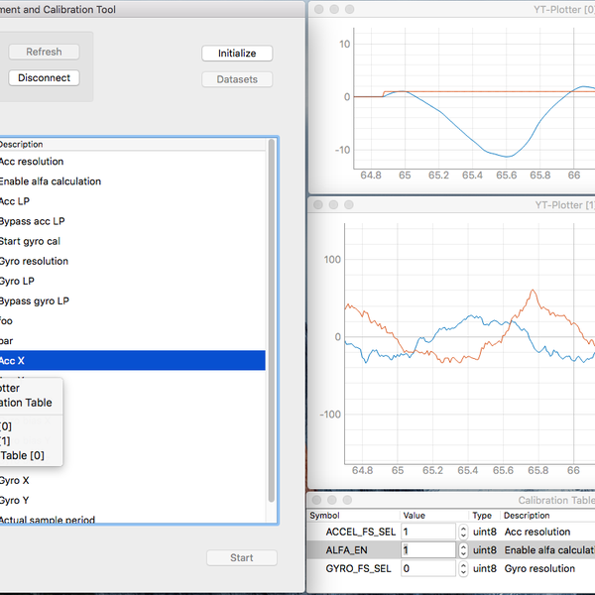Click the Initialize button
Viewport: 595px width, 595px height.
pyautogui.click(x=237, y=54)
